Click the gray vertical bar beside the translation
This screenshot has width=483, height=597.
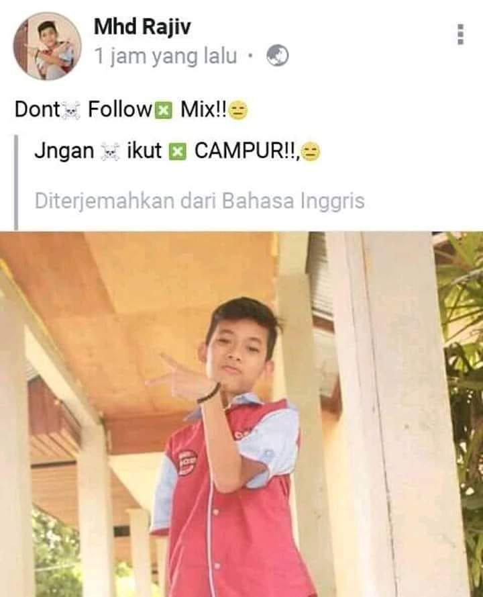click(16, 182)
